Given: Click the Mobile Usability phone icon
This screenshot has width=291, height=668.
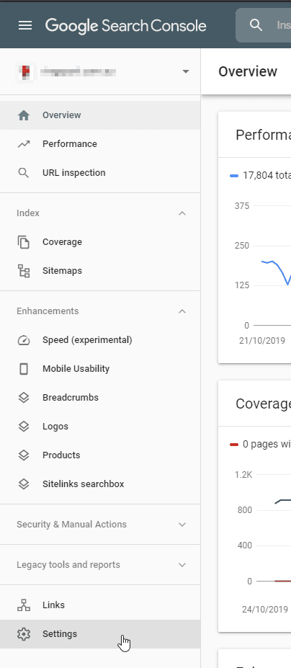Looking at the screenshot, I should [x=24, y=369].
